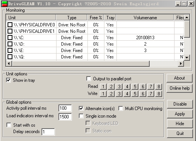This screenshot has height=141, width=196.
Task: Select Write pin 5
Action: tap(135, 94)
